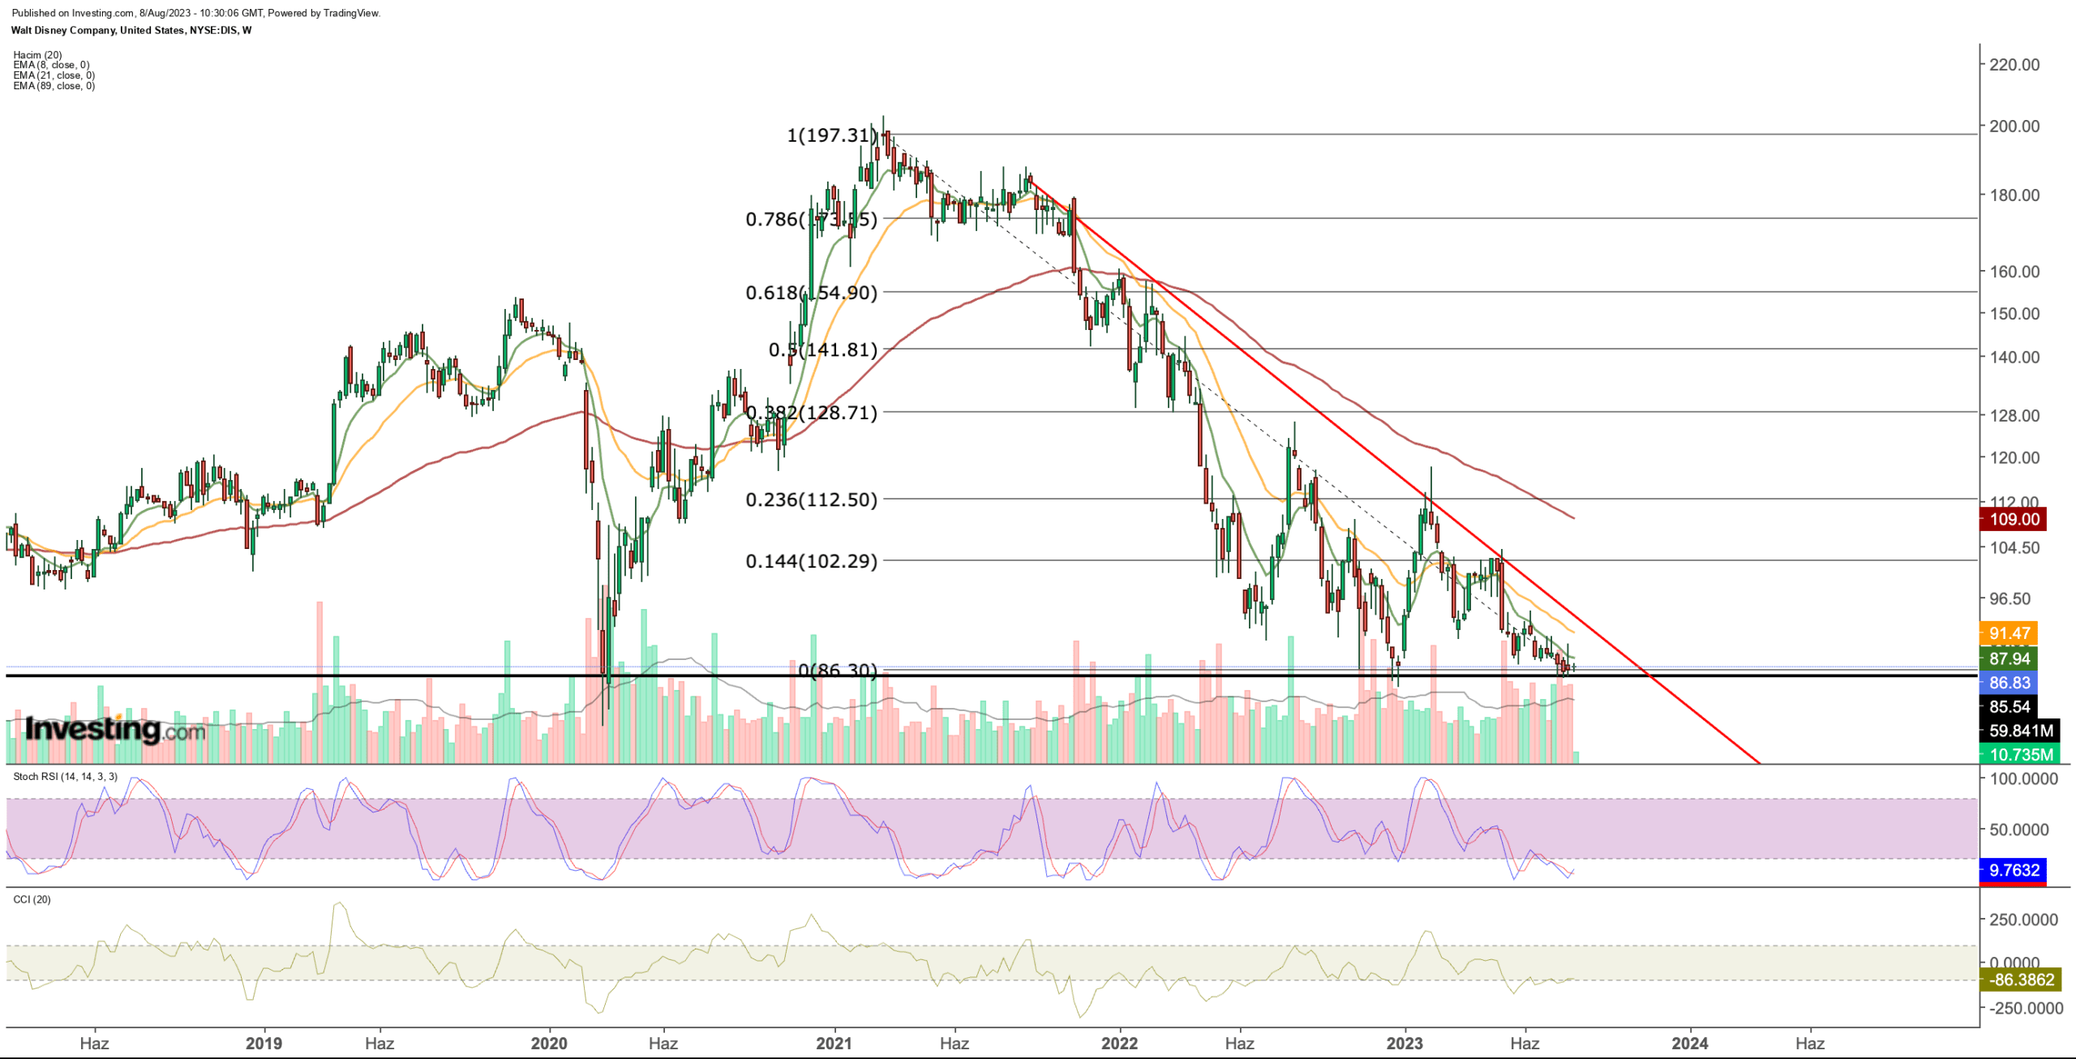The image size is (2076, 1059).
Task: Click the 180.00 price axis value
Action: [2014, 195]
